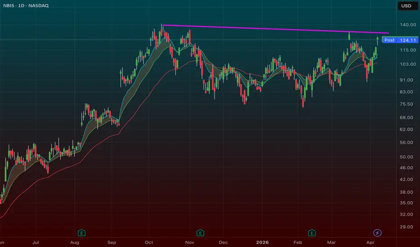Click the Jul label on time axis
420x247 pixels.
coord(36,243)
